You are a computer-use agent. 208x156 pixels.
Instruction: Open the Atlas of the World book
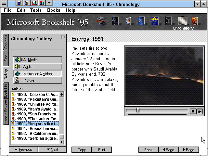tap(168, 21)
